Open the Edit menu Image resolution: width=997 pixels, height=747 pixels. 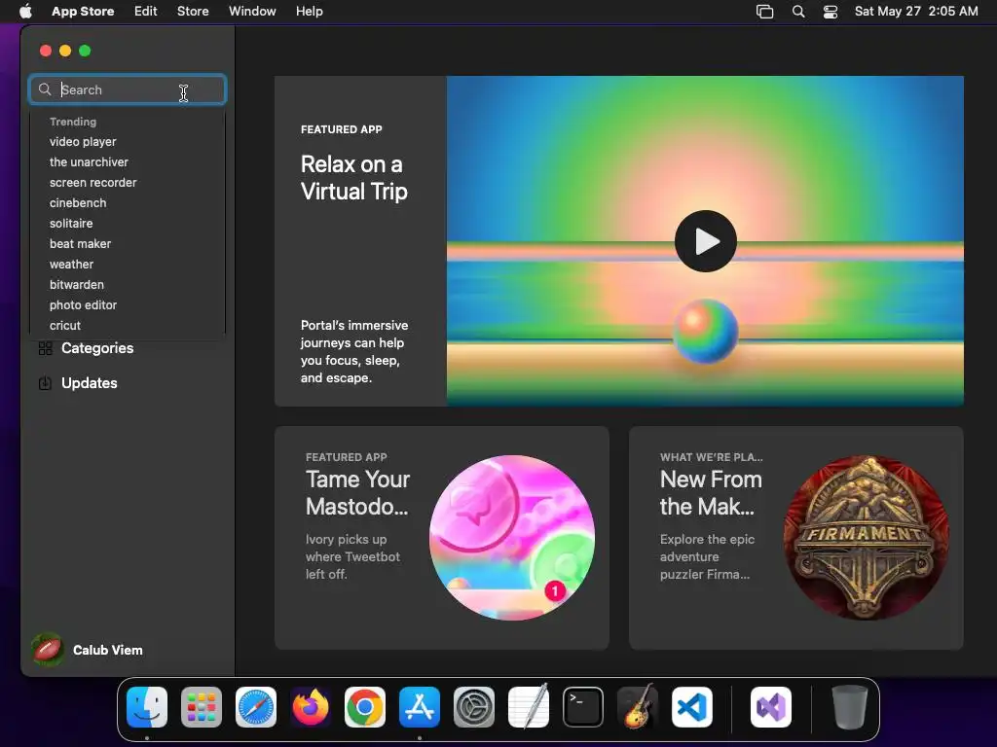click(146, 11)
